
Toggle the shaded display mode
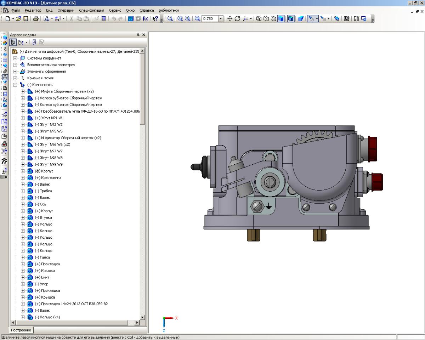(x=281, y=19)
